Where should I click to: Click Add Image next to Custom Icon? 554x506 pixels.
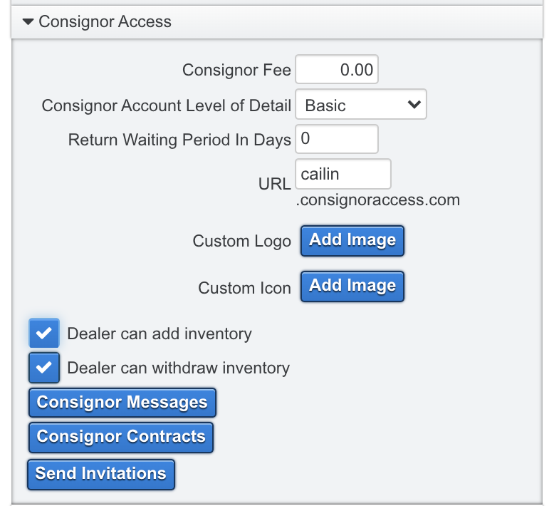pos(352,286)
